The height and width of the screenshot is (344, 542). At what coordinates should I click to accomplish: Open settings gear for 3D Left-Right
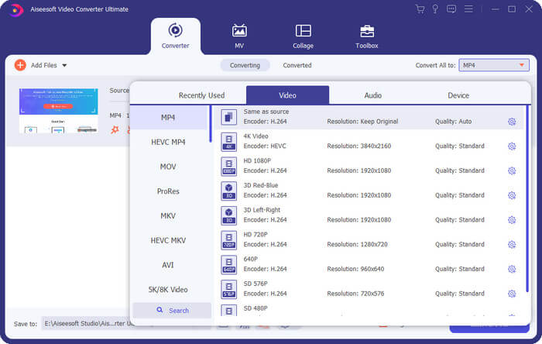point(512,220)
